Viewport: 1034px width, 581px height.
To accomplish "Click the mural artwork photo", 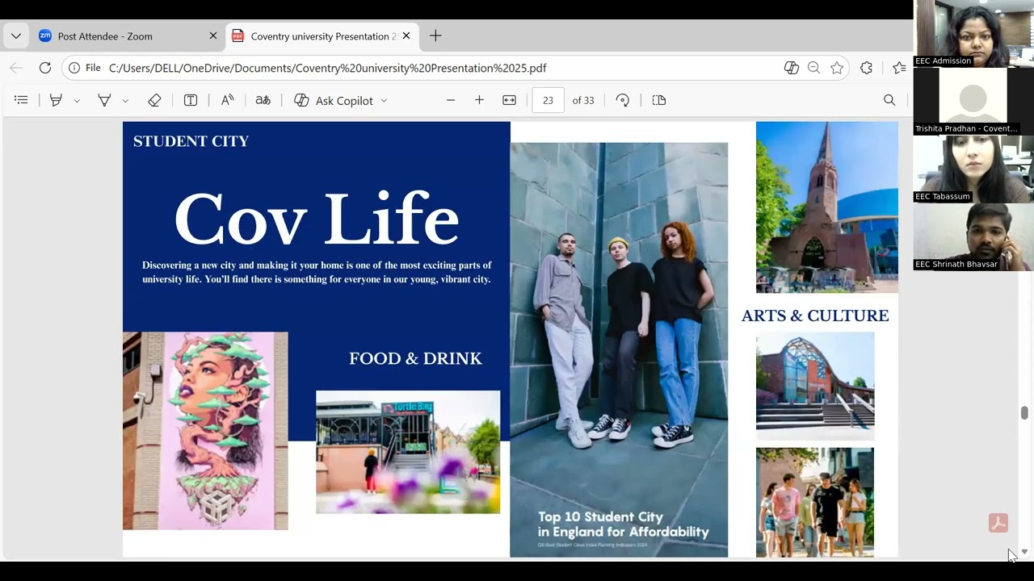I will (x=205, y=431).
